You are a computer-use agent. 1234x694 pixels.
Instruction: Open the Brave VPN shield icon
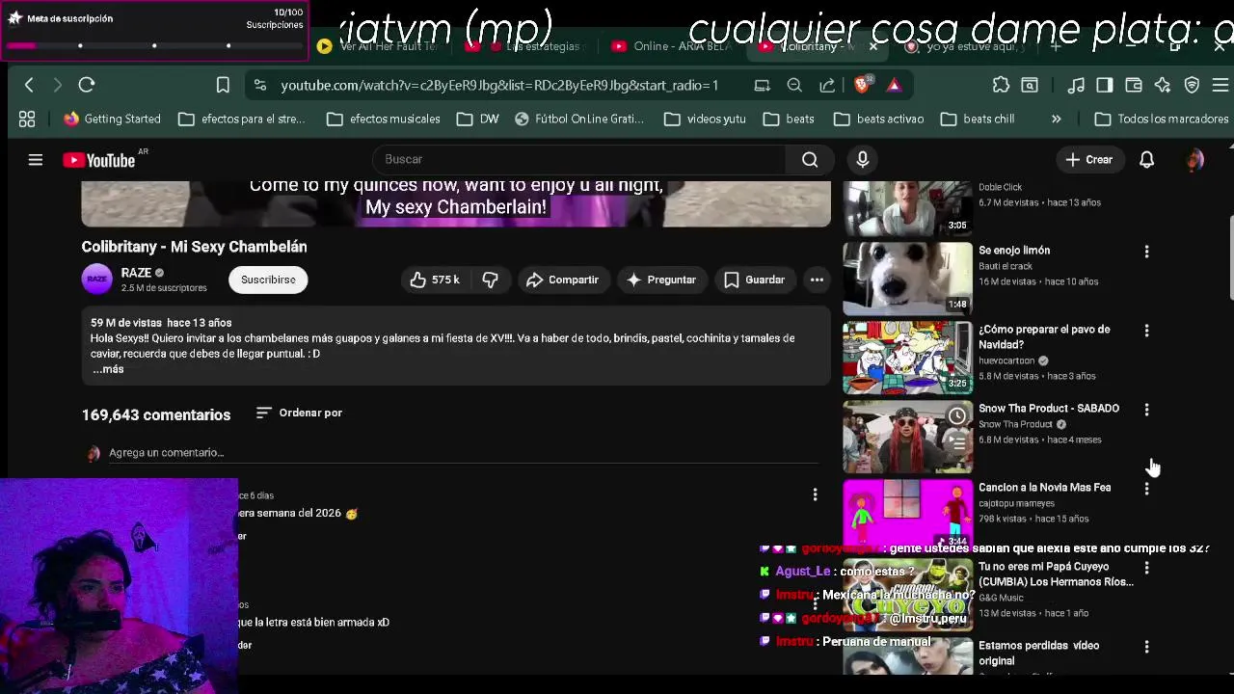[x=1192, y=85]
